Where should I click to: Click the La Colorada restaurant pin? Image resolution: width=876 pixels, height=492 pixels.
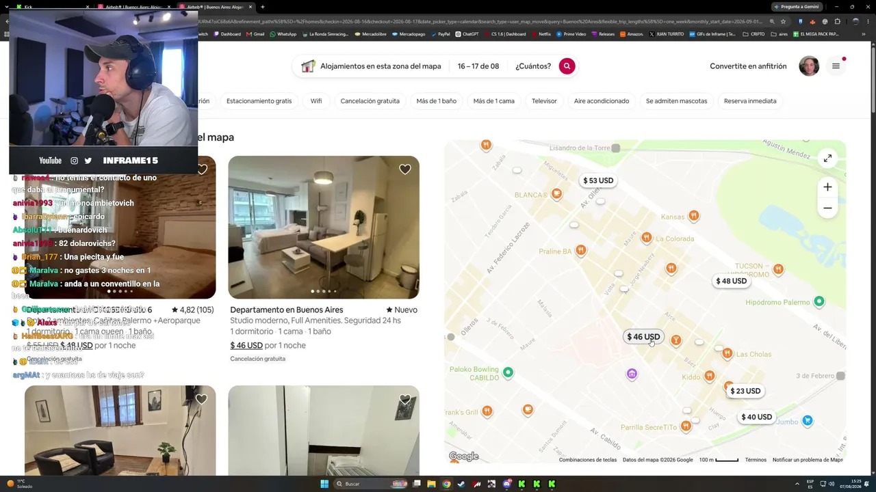(647, 238)
